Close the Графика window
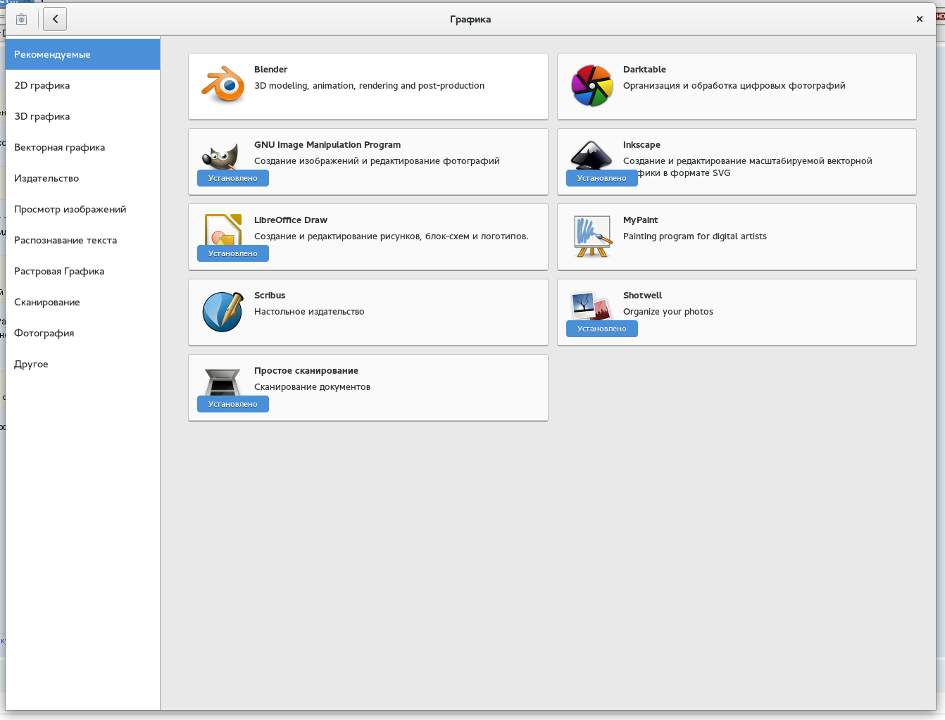This screenshot has height=720, width=945. (920, 19)
